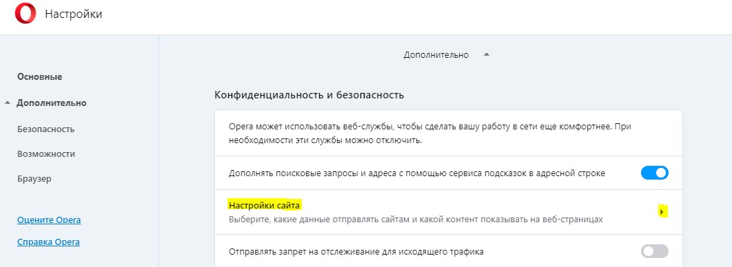Go to Безопасность in the sidebar

(45, 129)
